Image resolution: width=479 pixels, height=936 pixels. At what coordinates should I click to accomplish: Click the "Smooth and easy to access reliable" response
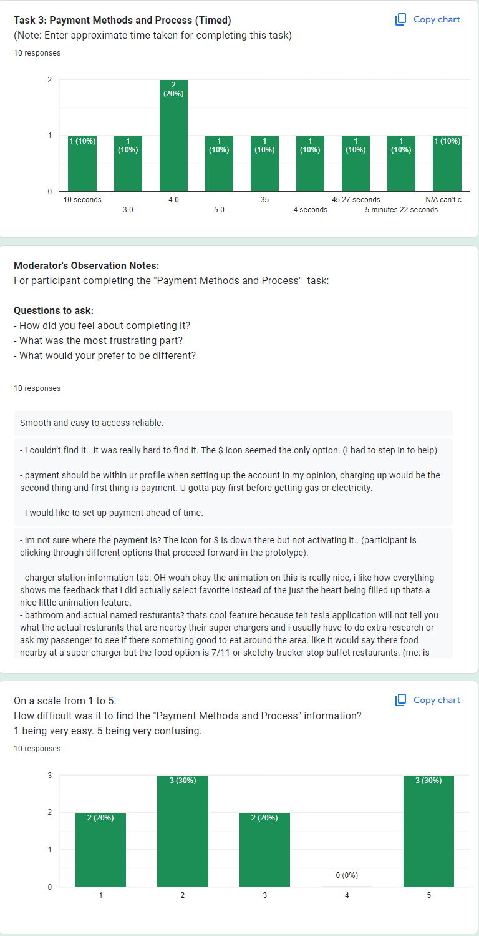(92, 423)
